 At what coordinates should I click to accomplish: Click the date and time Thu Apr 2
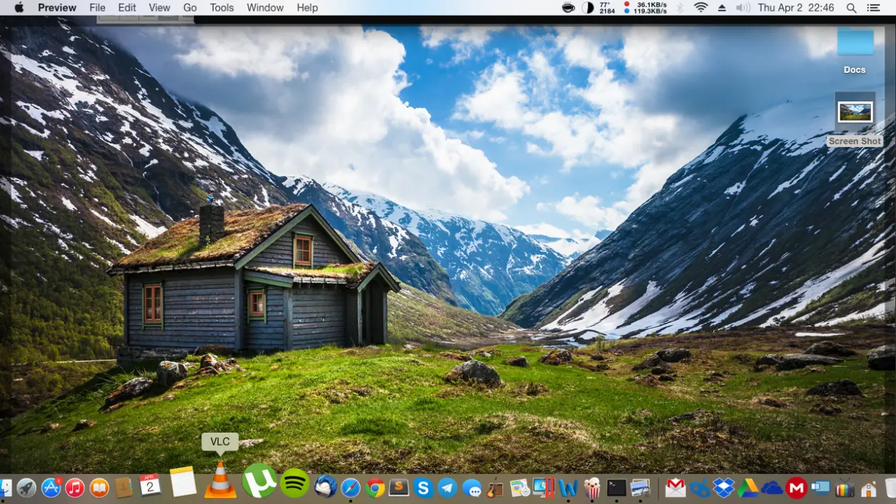(796, 8)
